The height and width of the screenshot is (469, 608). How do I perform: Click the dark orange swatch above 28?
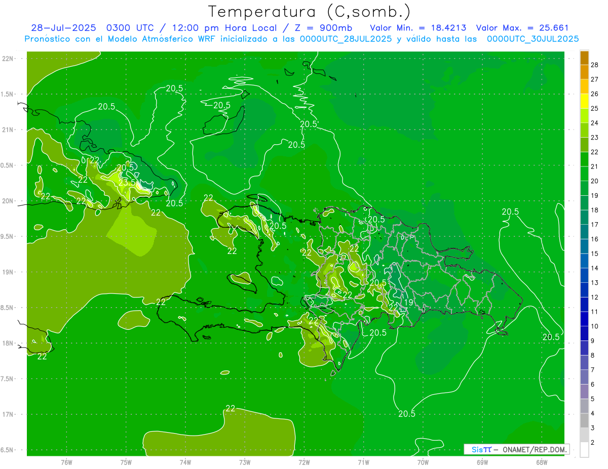(x=584, y=57)
